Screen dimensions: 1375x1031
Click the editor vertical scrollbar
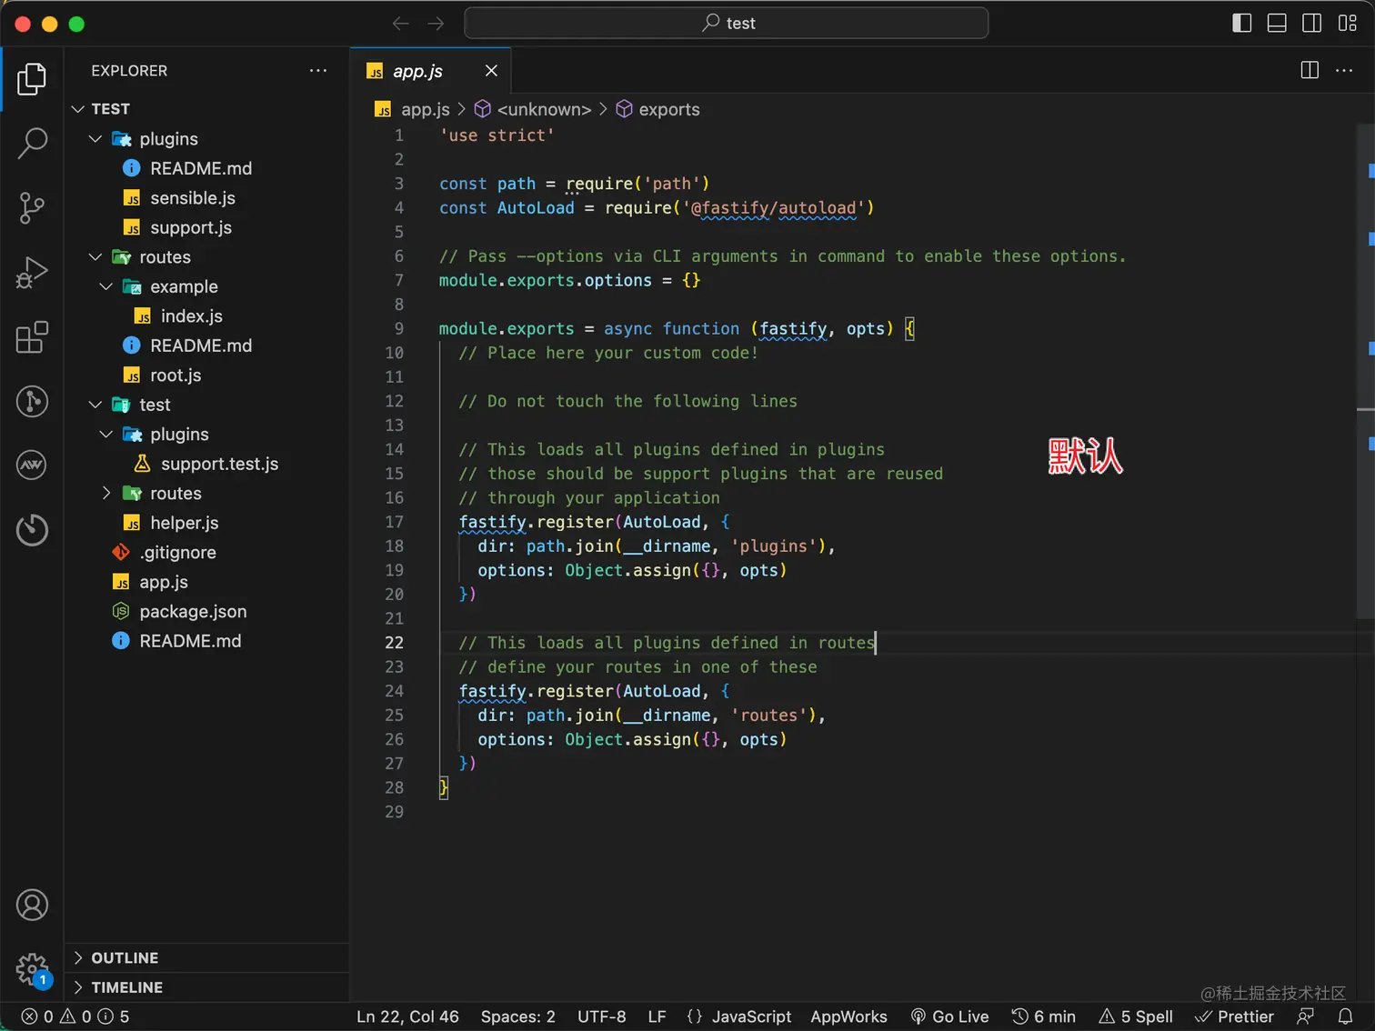(x=1365, y=372)
